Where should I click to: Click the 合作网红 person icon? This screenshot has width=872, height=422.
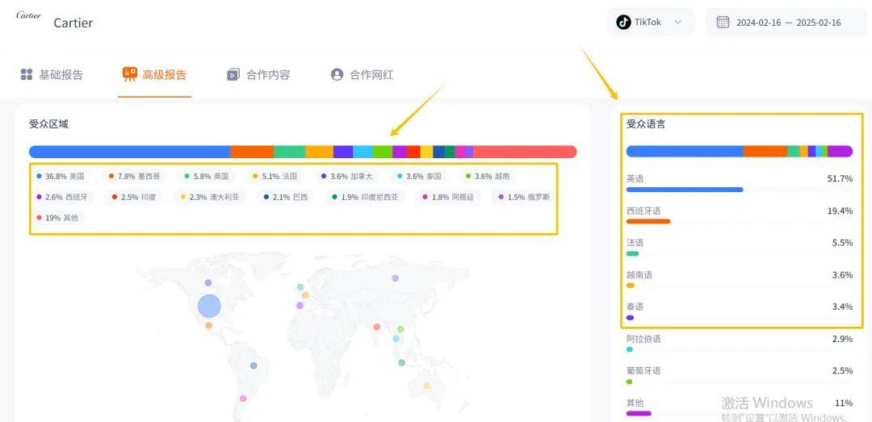[337, 74]
